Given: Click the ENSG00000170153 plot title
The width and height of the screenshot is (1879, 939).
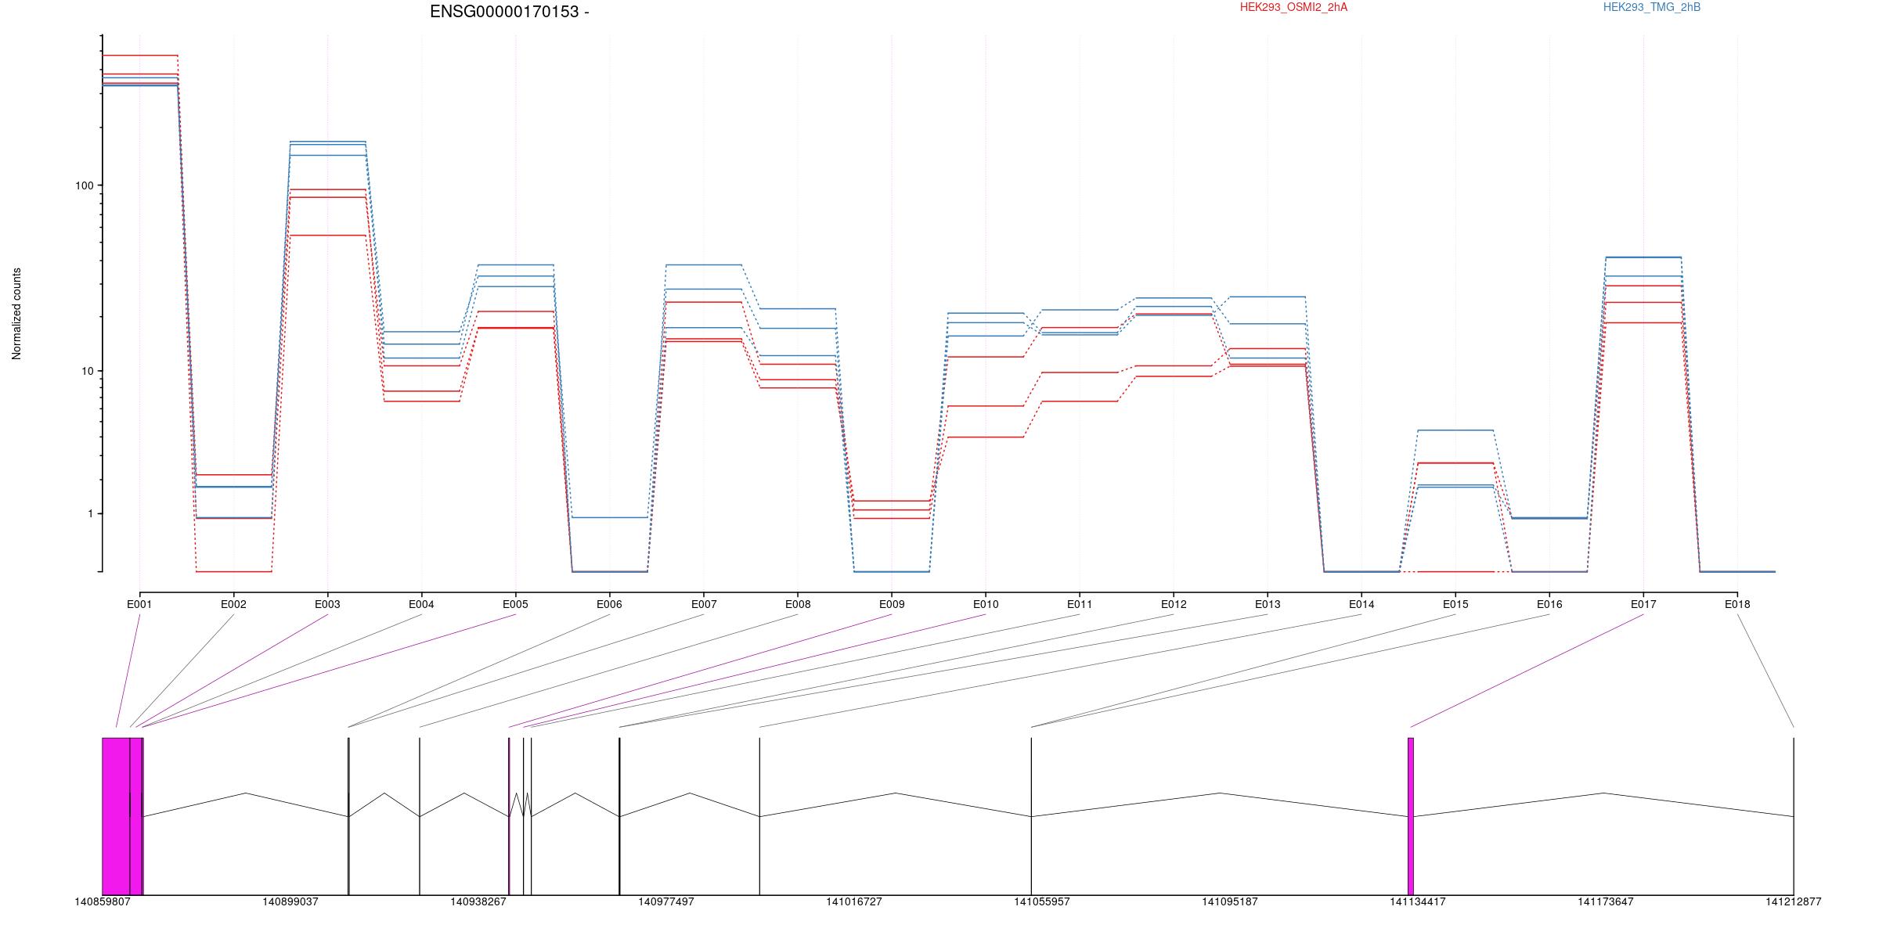Looking at the screenshot, I should (x=509, y=12).
